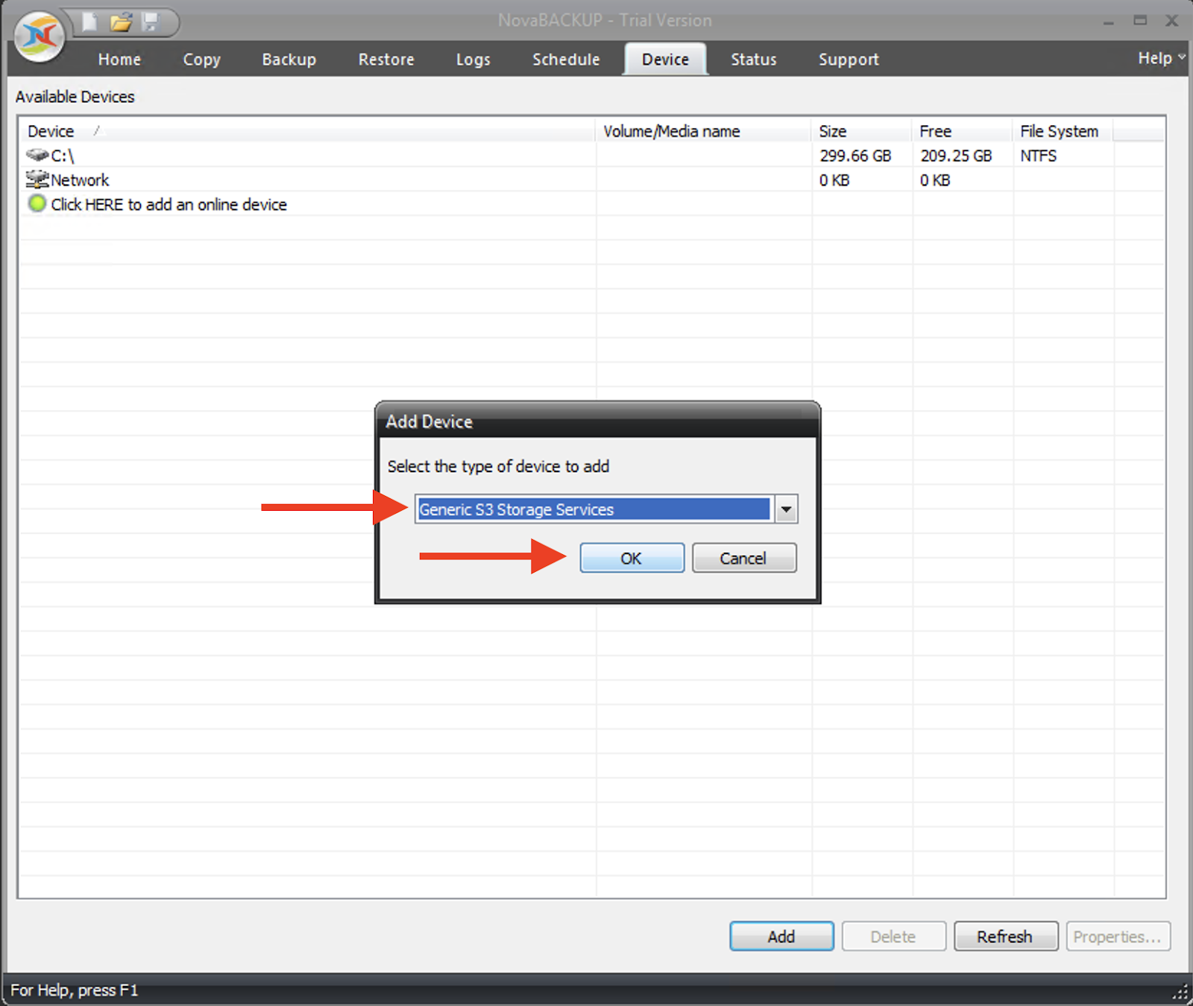Click the open folder icon in the quick toolbar
Image resolution: width=1193 pixels, height=1006 pixels.
click(x=120, y=22)
